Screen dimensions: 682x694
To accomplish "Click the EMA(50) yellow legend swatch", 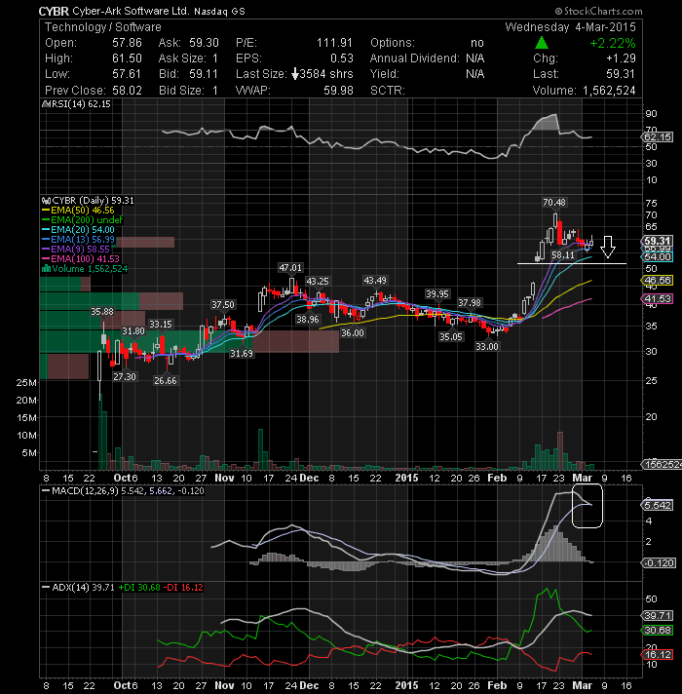I will point(46,211).
